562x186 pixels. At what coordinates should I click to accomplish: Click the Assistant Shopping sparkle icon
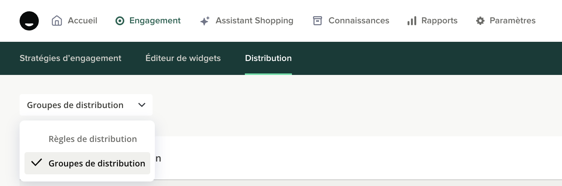[205, 21]
